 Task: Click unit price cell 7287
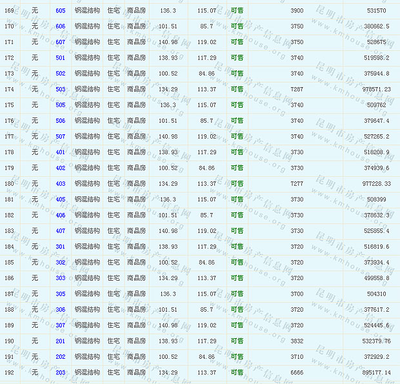[297, 89]
